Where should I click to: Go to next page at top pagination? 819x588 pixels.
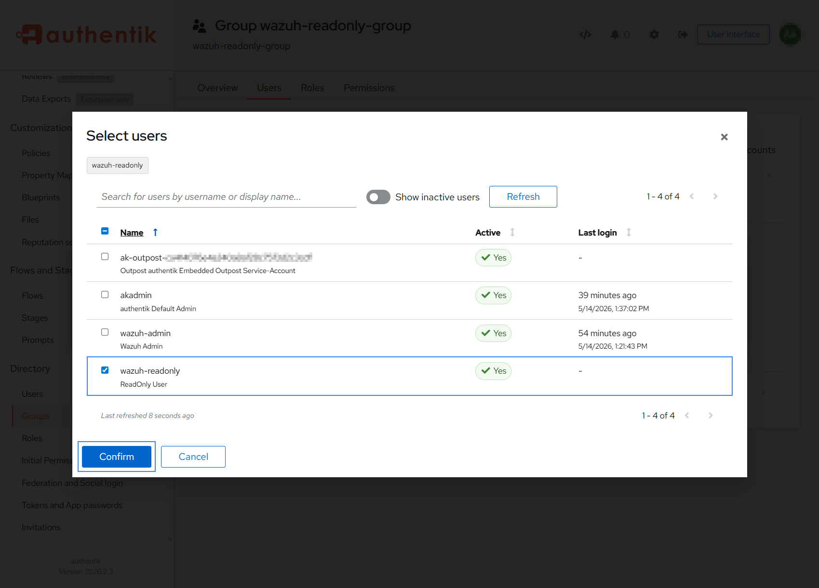pyautogui.click(x=715, y=196)
